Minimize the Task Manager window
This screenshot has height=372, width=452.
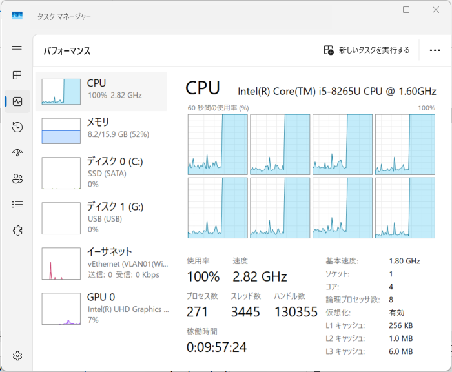coord(377,10)
